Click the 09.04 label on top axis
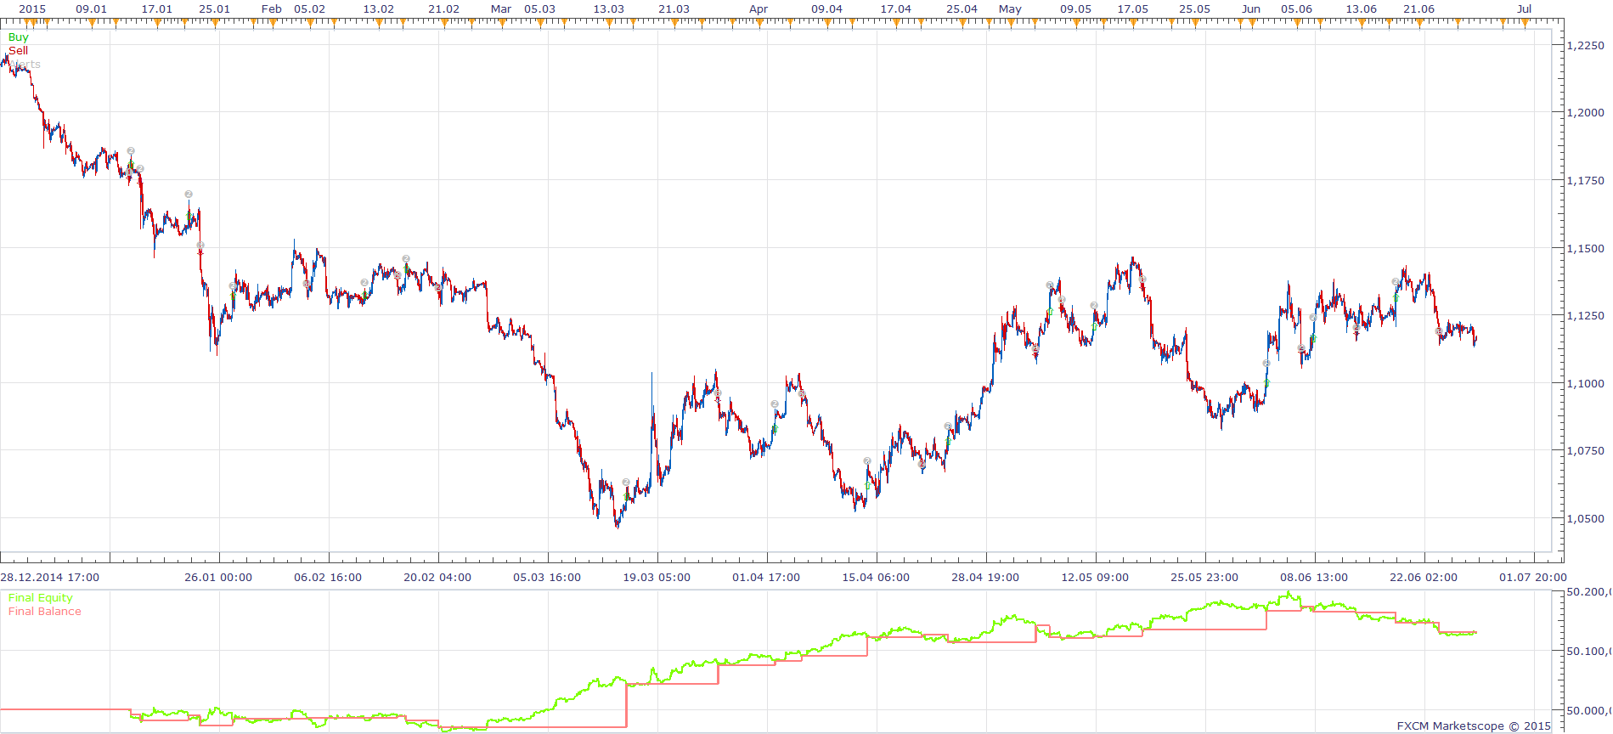 [827, 9]
